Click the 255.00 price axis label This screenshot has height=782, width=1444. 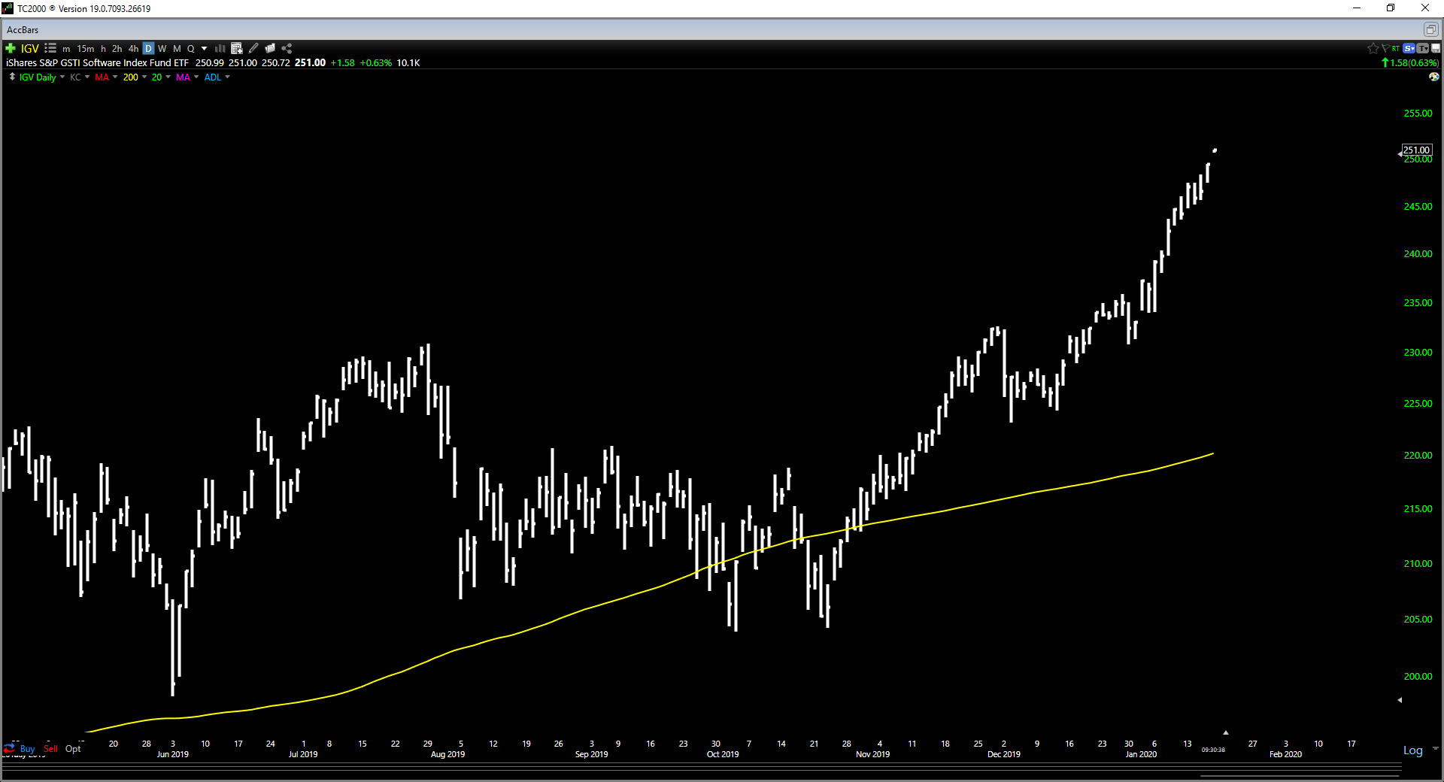click(x=1418, y=114)
